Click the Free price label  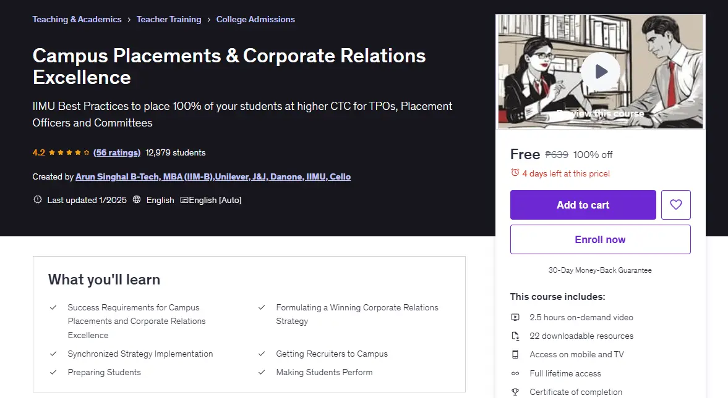[x=525, y=154]
